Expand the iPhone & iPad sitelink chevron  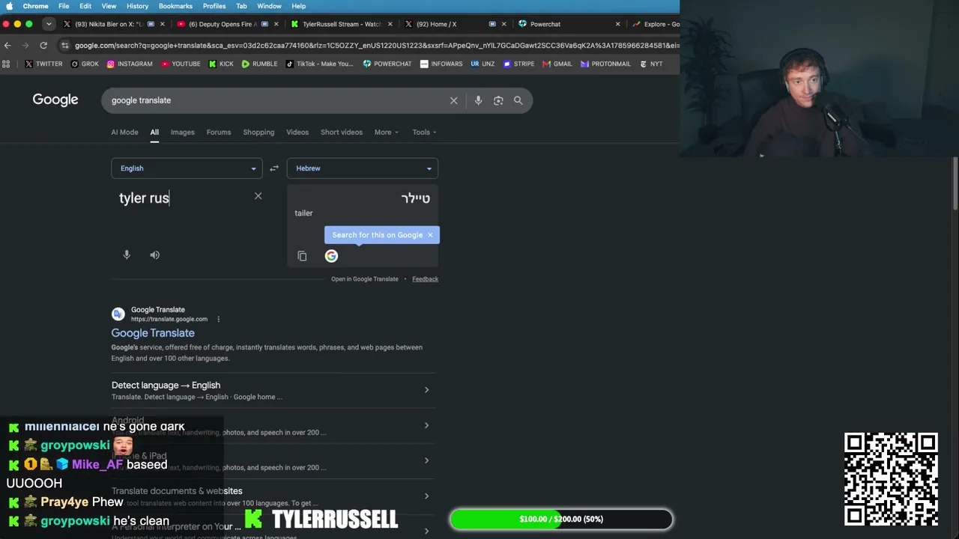(x=426, y=461)
